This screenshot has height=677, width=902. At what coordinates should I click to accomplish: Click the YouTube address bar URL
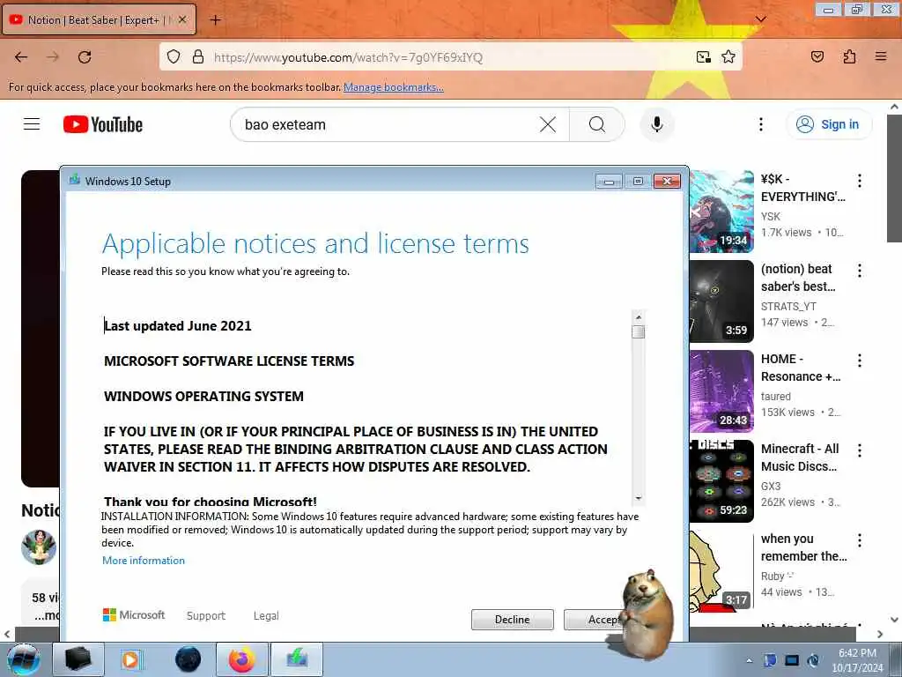pos(348,57)
